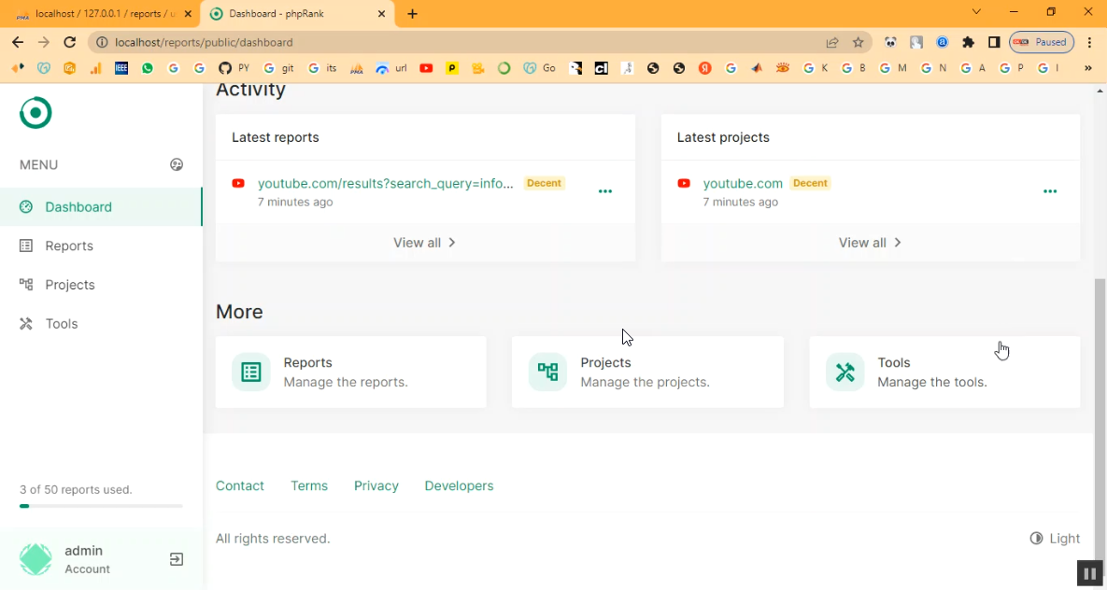Expand View all under Latest reports
1107x590 pixels.
coord(425,243)
